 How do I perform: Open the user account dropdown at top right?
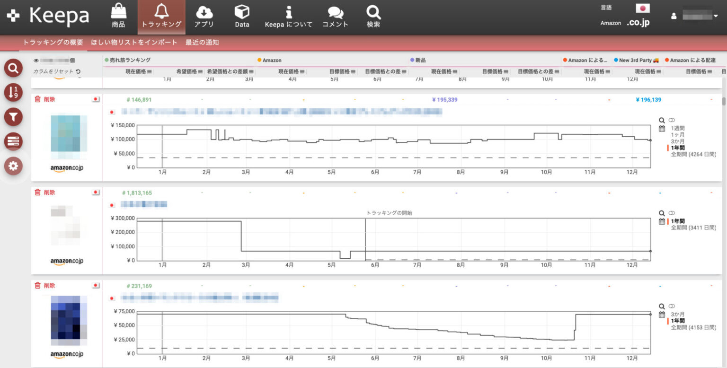click(716, 16)
